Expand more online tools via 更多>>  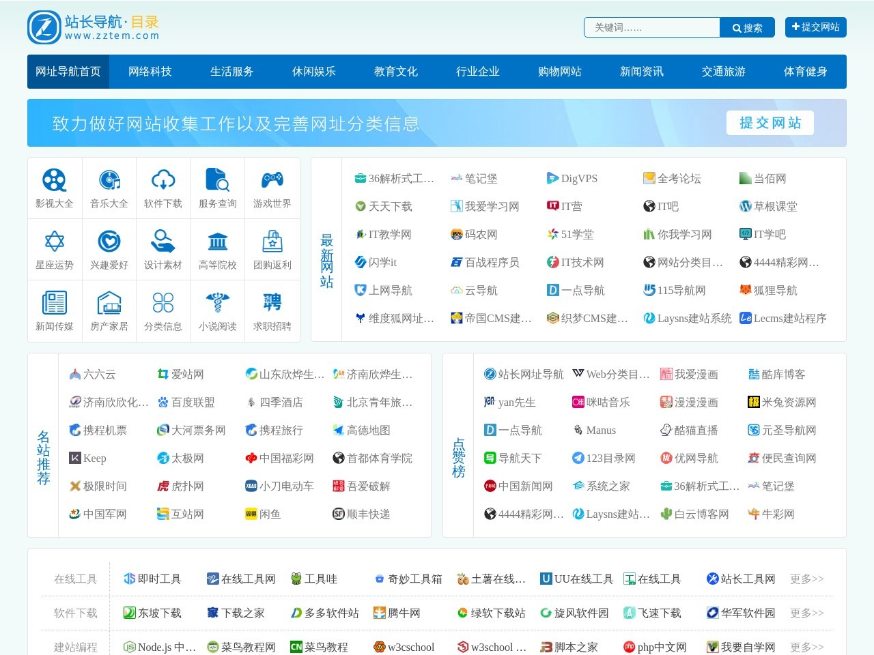806,579
